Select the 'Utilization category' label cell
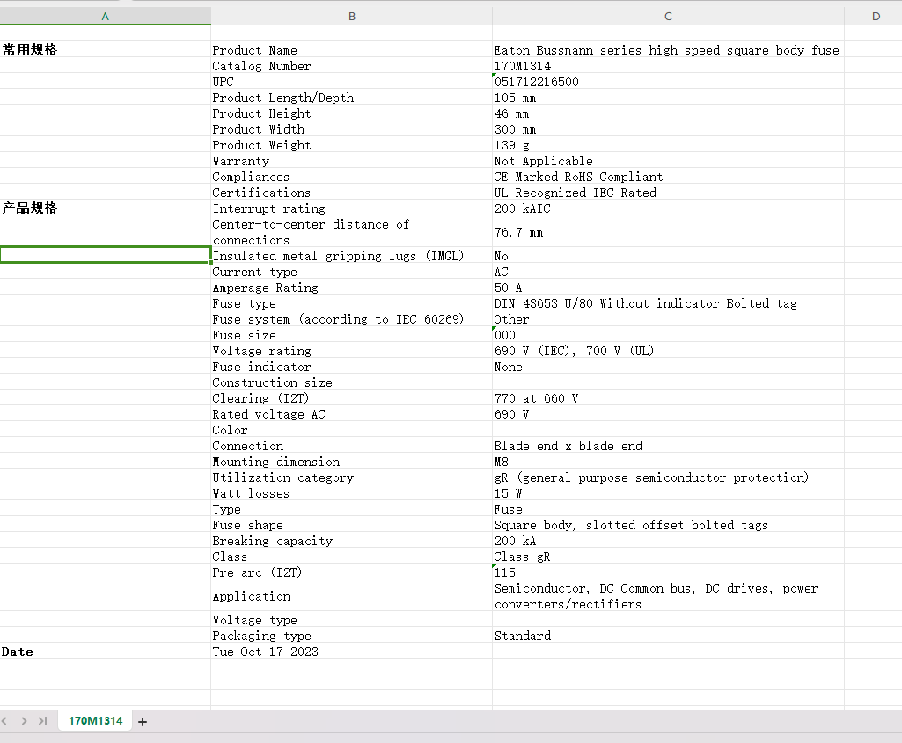Viewport: 902px width, 743px height. (351, 477)
